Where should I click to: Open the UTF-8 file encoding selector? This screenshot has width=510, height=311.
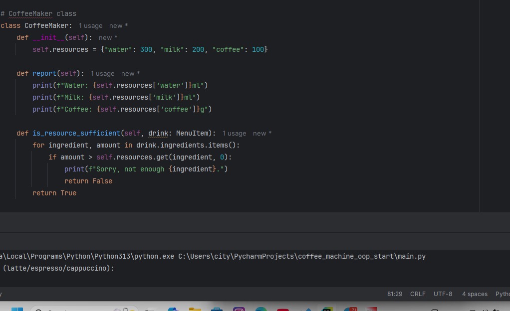coord(443,294)
